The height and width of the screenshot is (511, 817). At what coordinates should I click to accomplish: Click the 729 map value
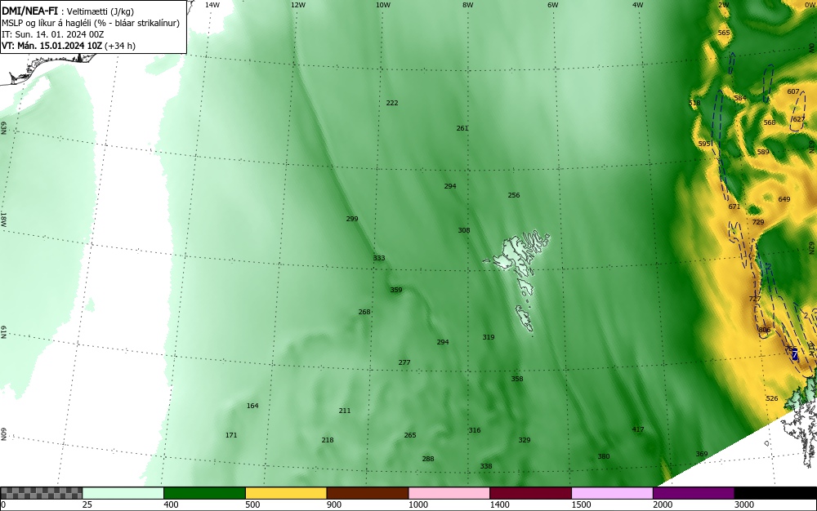(758, 222)
